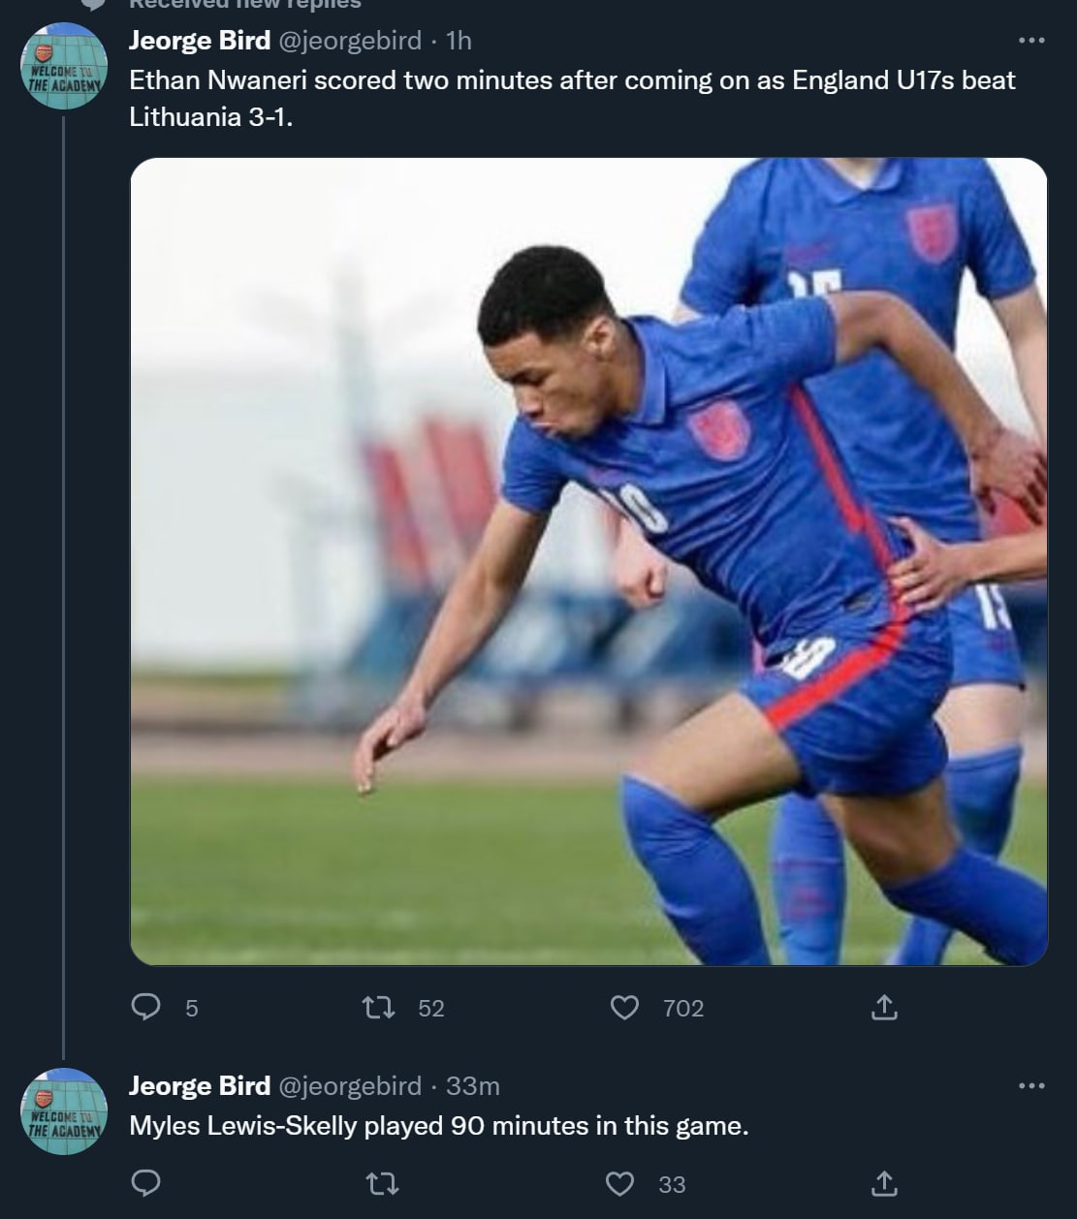Open Jeorge Bird's profile from first tweet name
Viewport: 1077px width, 1219px height.
pos(200,41)
